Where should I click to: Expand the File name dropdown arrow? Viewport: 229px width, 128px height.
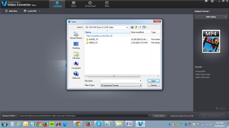coord(140,81)
